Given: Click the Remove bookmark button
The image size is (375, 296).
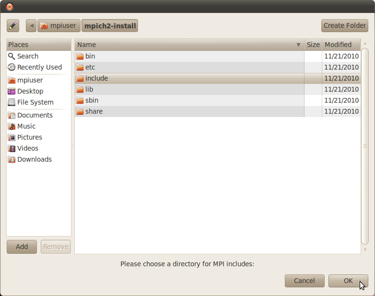Looking at the screenshot, I should [56, 247].
